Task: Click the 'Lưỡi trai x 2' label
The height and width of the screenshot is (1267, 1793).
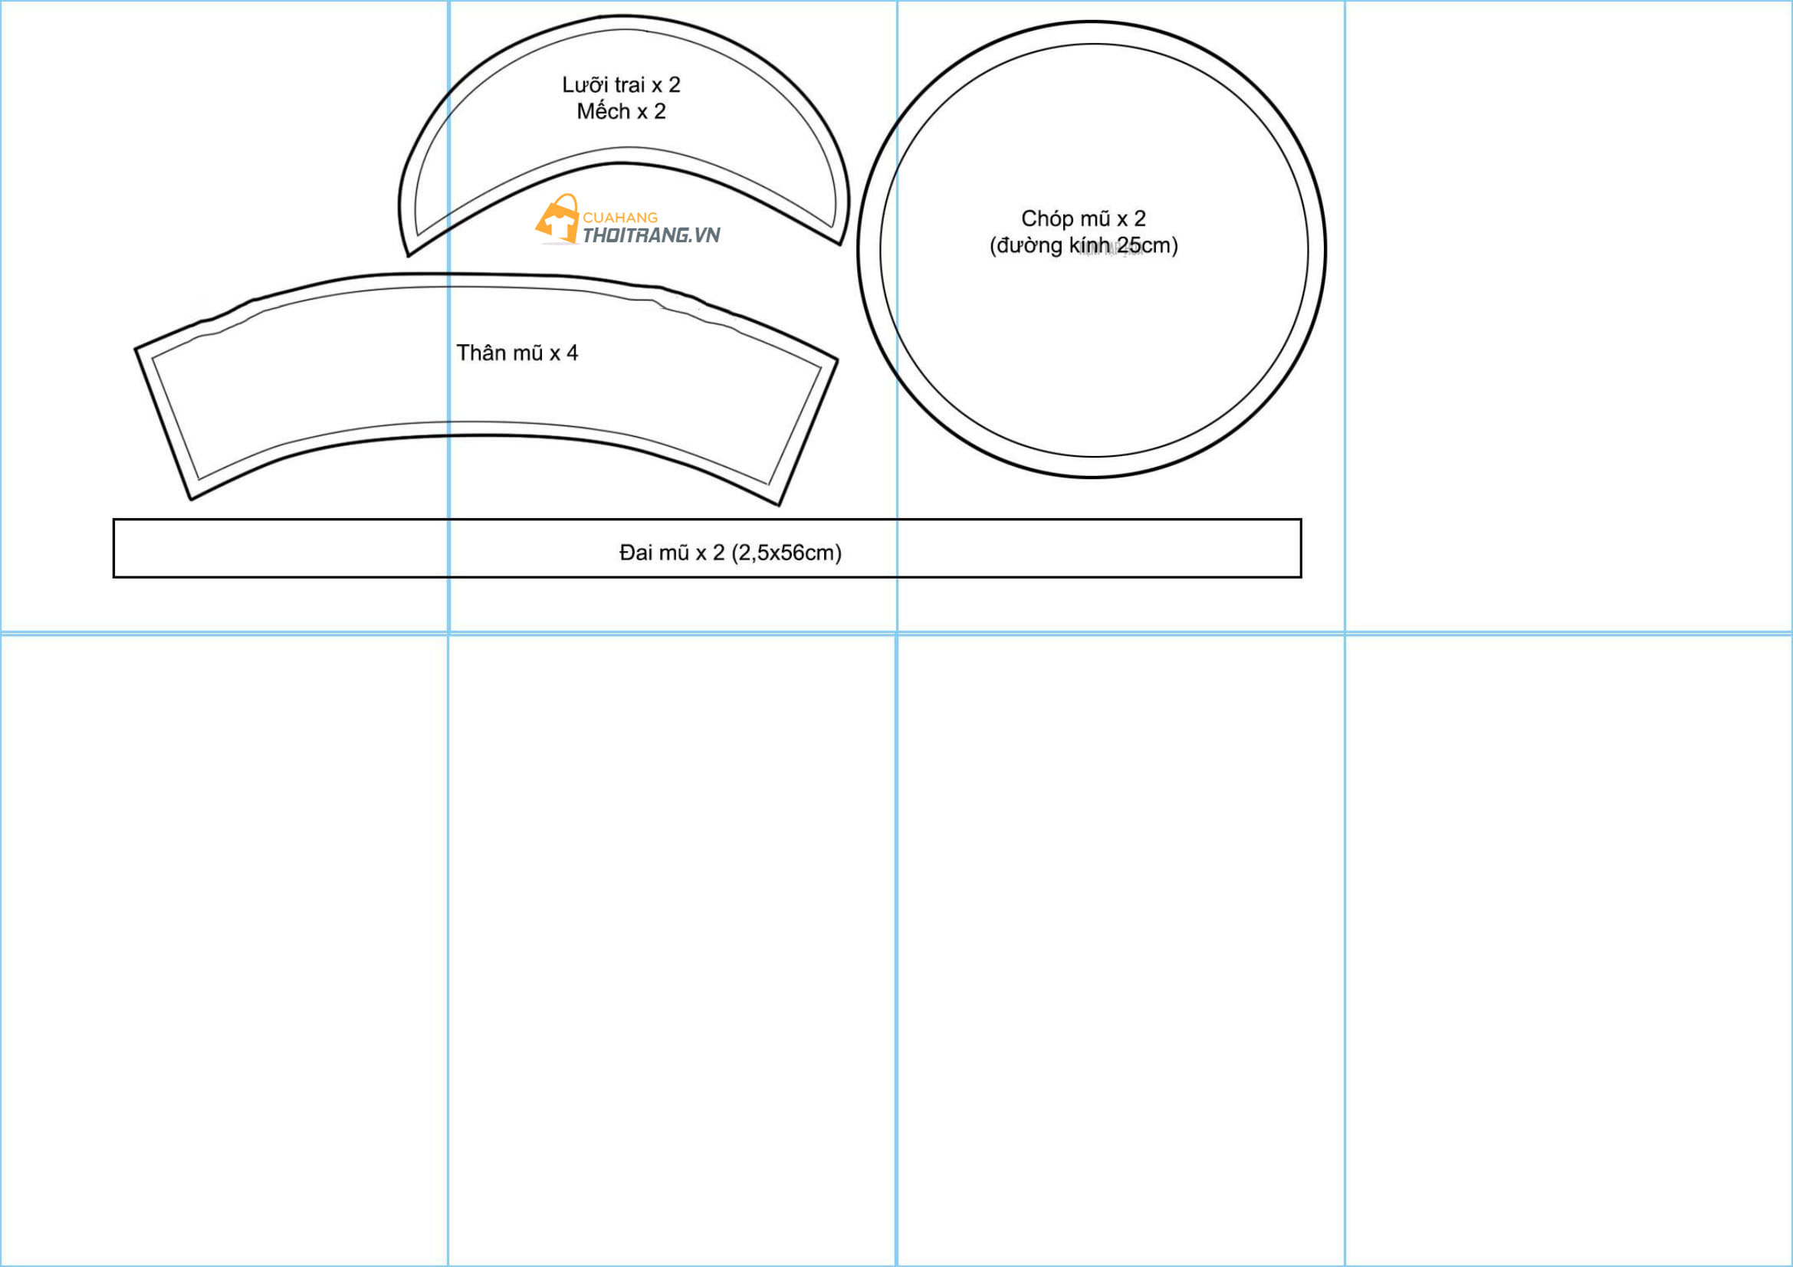Action: click(621, 84)
